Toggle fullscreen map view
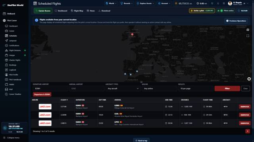The image size is (254, 142). (x=248, y=36)
